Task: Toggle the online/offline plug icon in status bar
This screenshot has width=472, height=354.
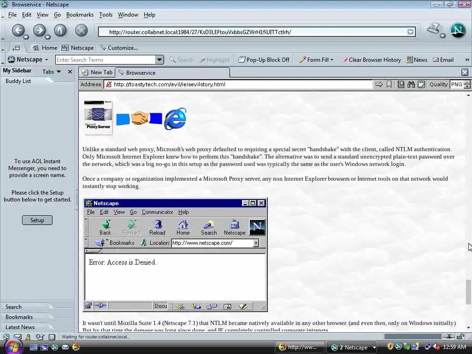Action: [448, 336]
